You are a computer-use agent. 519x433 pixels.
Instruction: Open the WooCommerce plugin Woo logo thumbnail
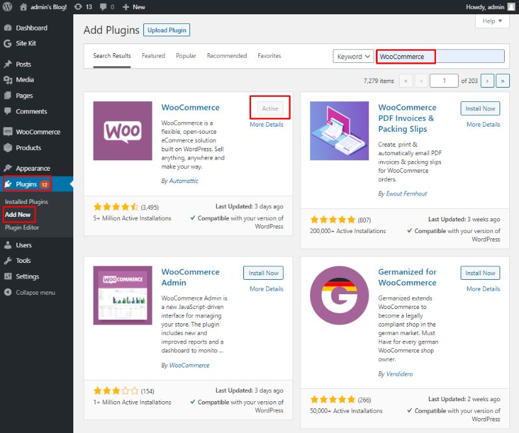click(123, 131)
